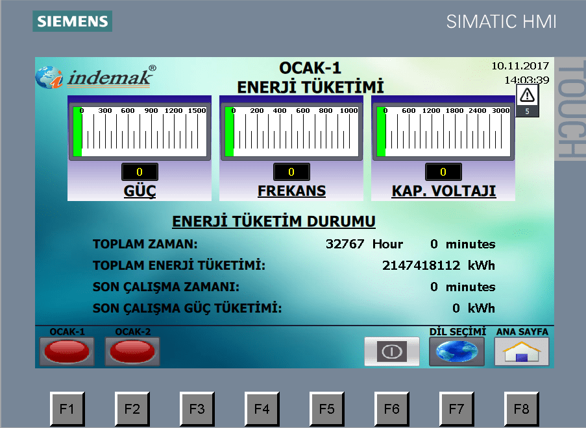Screen dimensions: 586x428
Task: Select the FREKANS numeric value field
Action: (x=291, y=172)
